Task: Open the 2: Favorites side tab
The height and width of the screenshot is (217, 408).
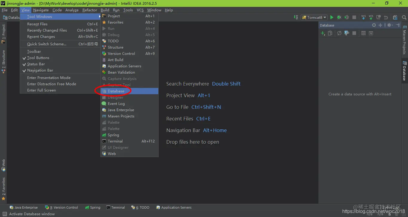Action: tap(4, 189)
